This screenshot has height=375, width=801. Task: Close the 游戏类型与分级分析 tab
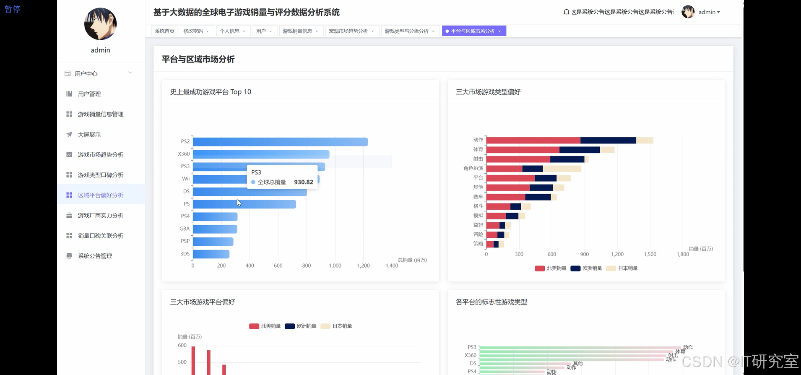click(433, 31)
